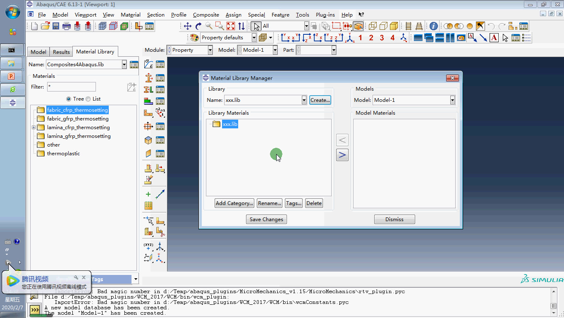Click Save Changes button
This screenshot has width=564, height=318.
tap(266, 219)
